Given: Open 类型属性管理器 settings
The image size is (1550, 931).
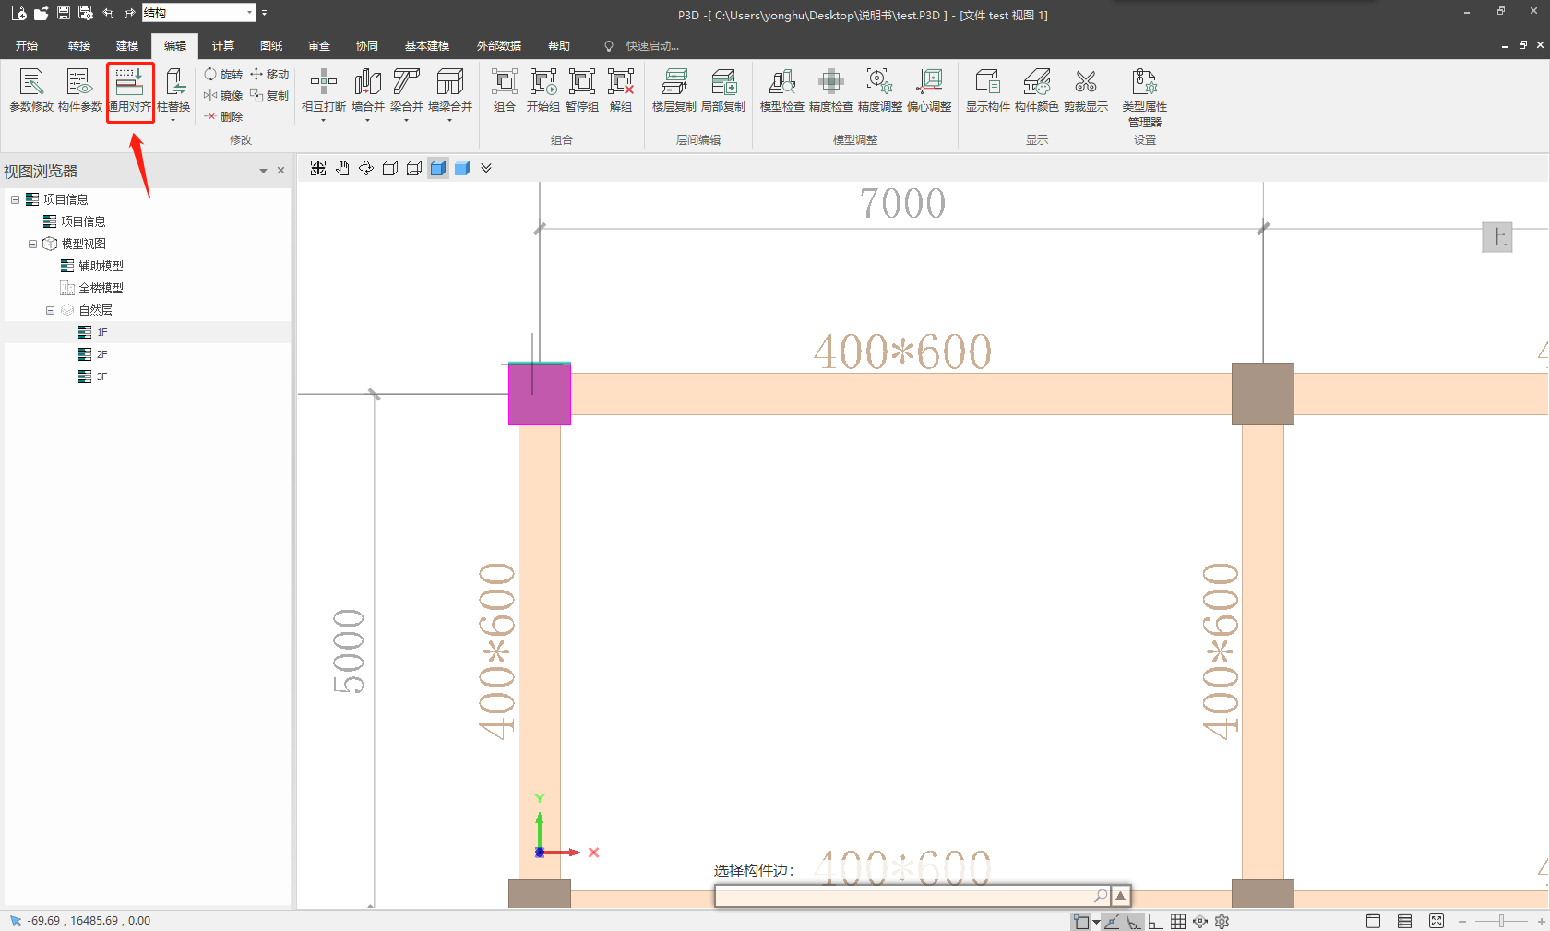Looking at the screenshot, I should (x=1144, y=97).
